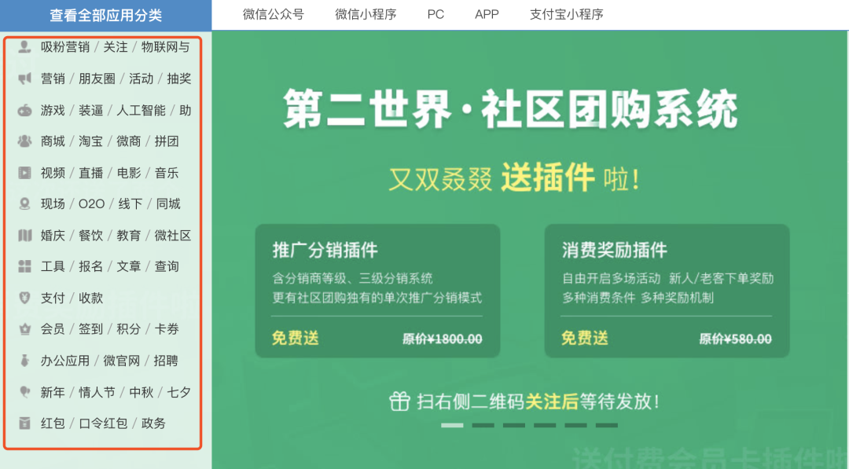The height and width of the screenshot is (469, 849).
Task: Click the gift icon before 扫右侧二维码
Action: click(399, 401)
